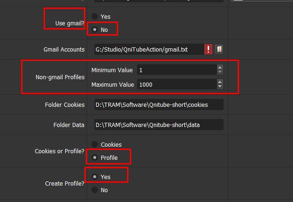Click the Maximum Value label
The width and height of the screenshot is (293, 202).
pos(113,85)
